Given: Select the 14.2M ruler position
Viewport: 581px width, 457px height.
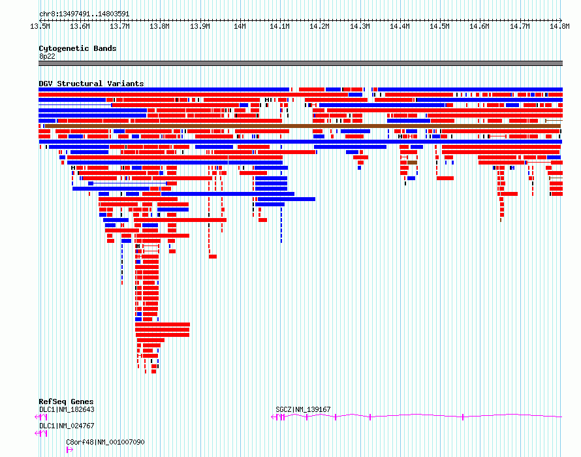Looking at the screenshot, I should (x=319, y=26).
